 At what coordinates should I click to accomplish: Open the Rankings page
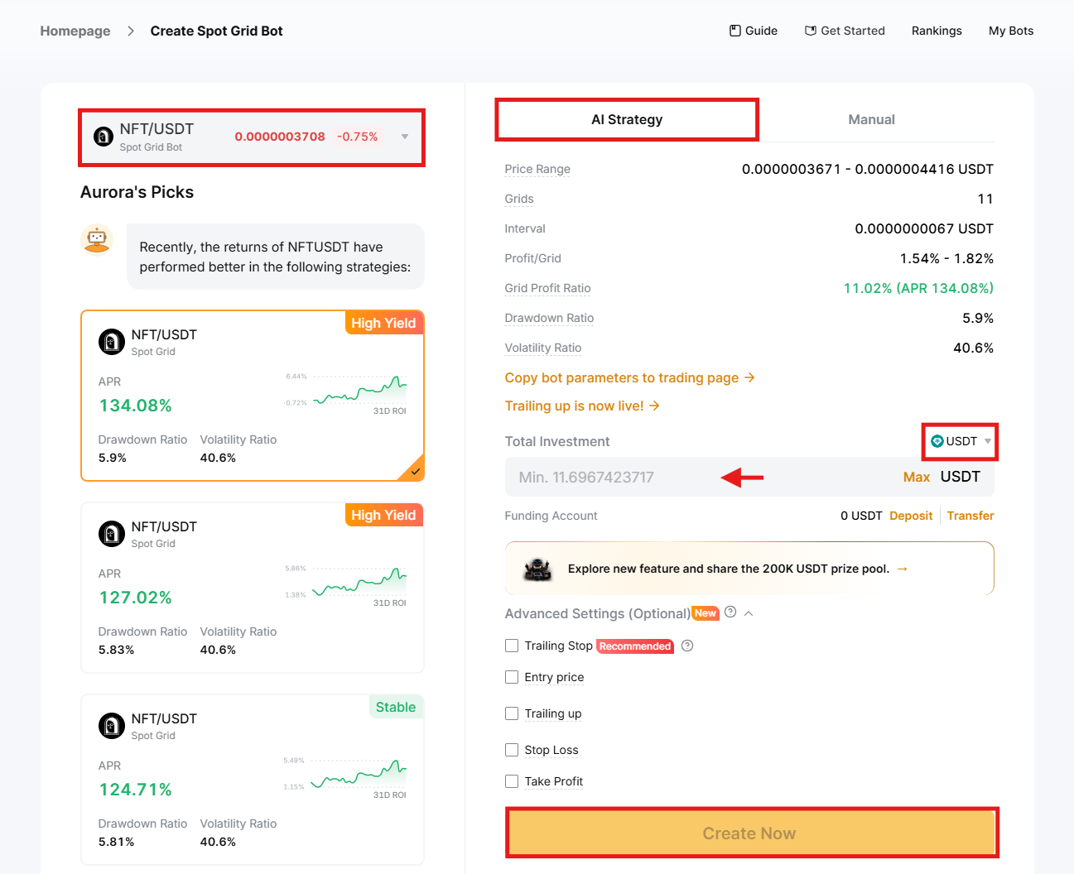(937, 30)
